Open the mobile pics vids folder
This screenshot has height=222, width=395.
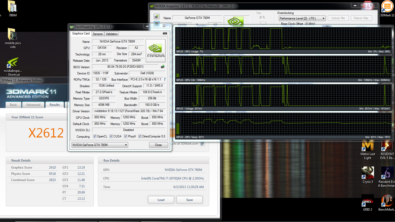tap(12, 34)
